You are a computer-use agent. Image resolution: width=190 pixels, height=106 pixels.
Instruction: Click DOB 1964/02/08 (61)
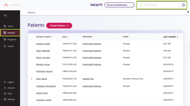coord(69,100)
